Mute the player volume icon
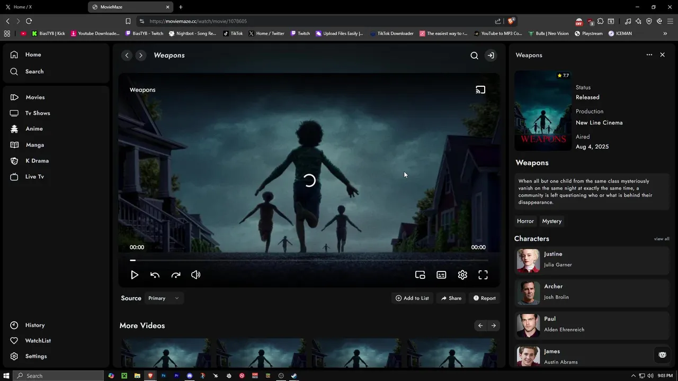The image size is (678, 381). (x=196, y=275)
